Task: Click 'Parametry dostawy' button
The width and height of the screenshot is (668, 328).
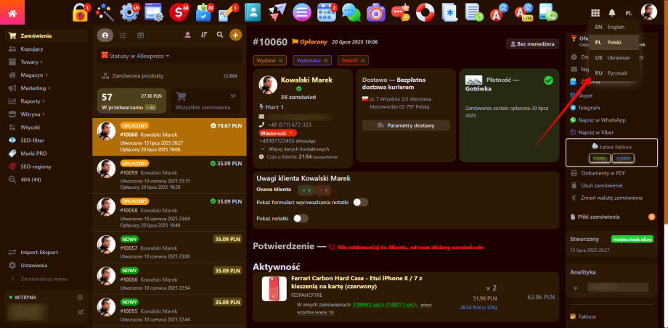Action: [x=406, y=125]
